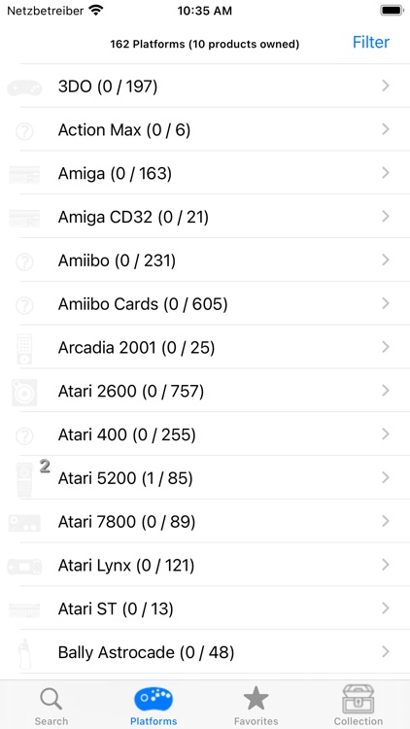Tap the Atari 2600 platform icon
This screenshot has height=729, width=410.
coord(24,393)
